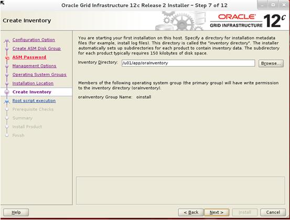Click the Back button
The height and width of the screenshot is (220, 290).
click(191, 213)
